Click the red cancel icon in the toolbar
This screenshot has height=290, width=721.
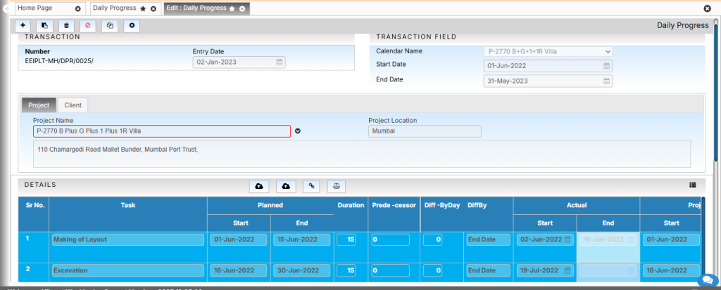[88, 25]
